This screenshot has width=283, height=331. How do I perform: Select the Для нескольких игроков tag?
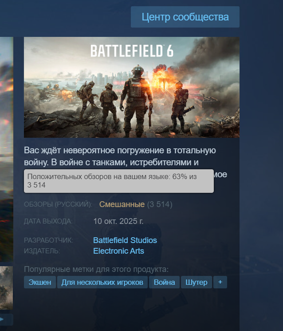[102, 282]
